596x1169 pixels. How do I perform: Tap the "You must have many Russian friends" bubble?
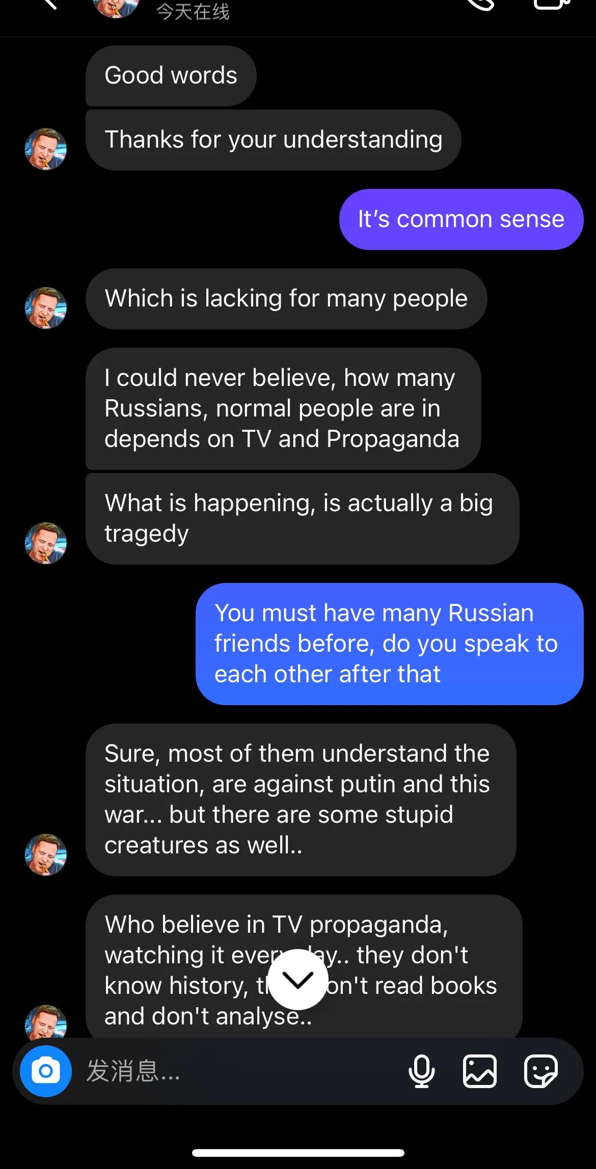click(x=389, y=644)
